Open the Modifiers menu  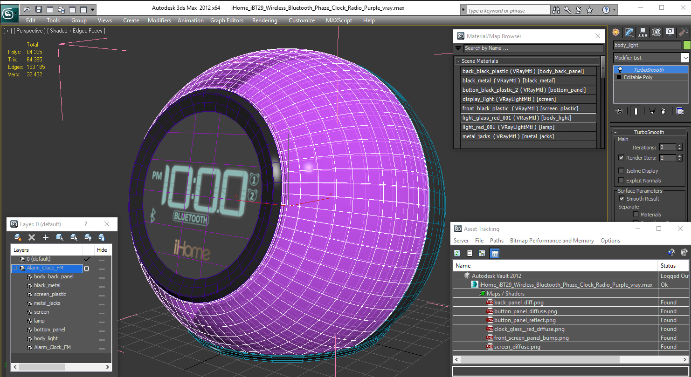[159, 20]
